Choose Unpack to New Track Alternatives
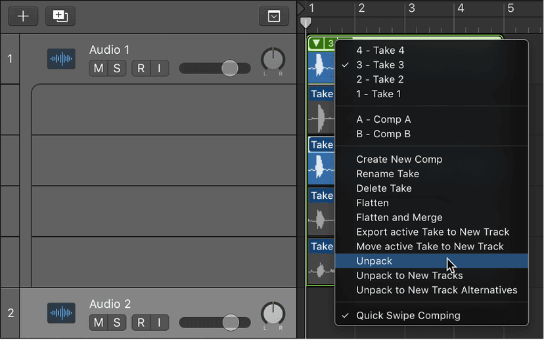544x340 pixels. [432, 290]
